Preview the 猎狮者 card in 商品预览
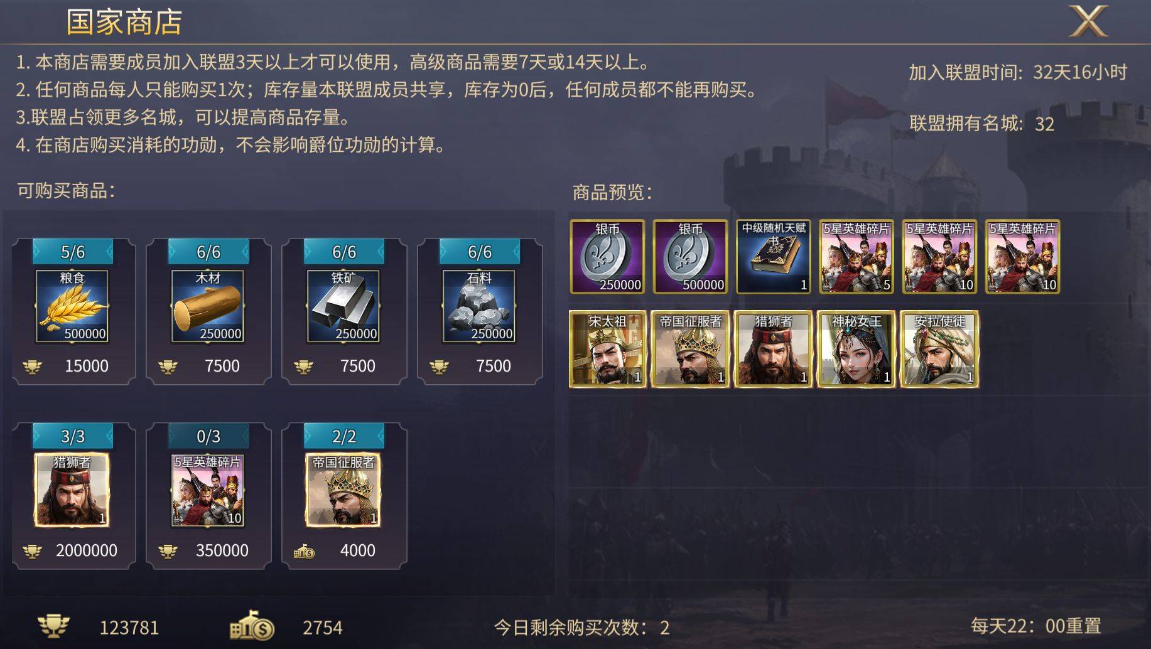Viewport: 1151px width, 649px height. (x=773, y=349)
